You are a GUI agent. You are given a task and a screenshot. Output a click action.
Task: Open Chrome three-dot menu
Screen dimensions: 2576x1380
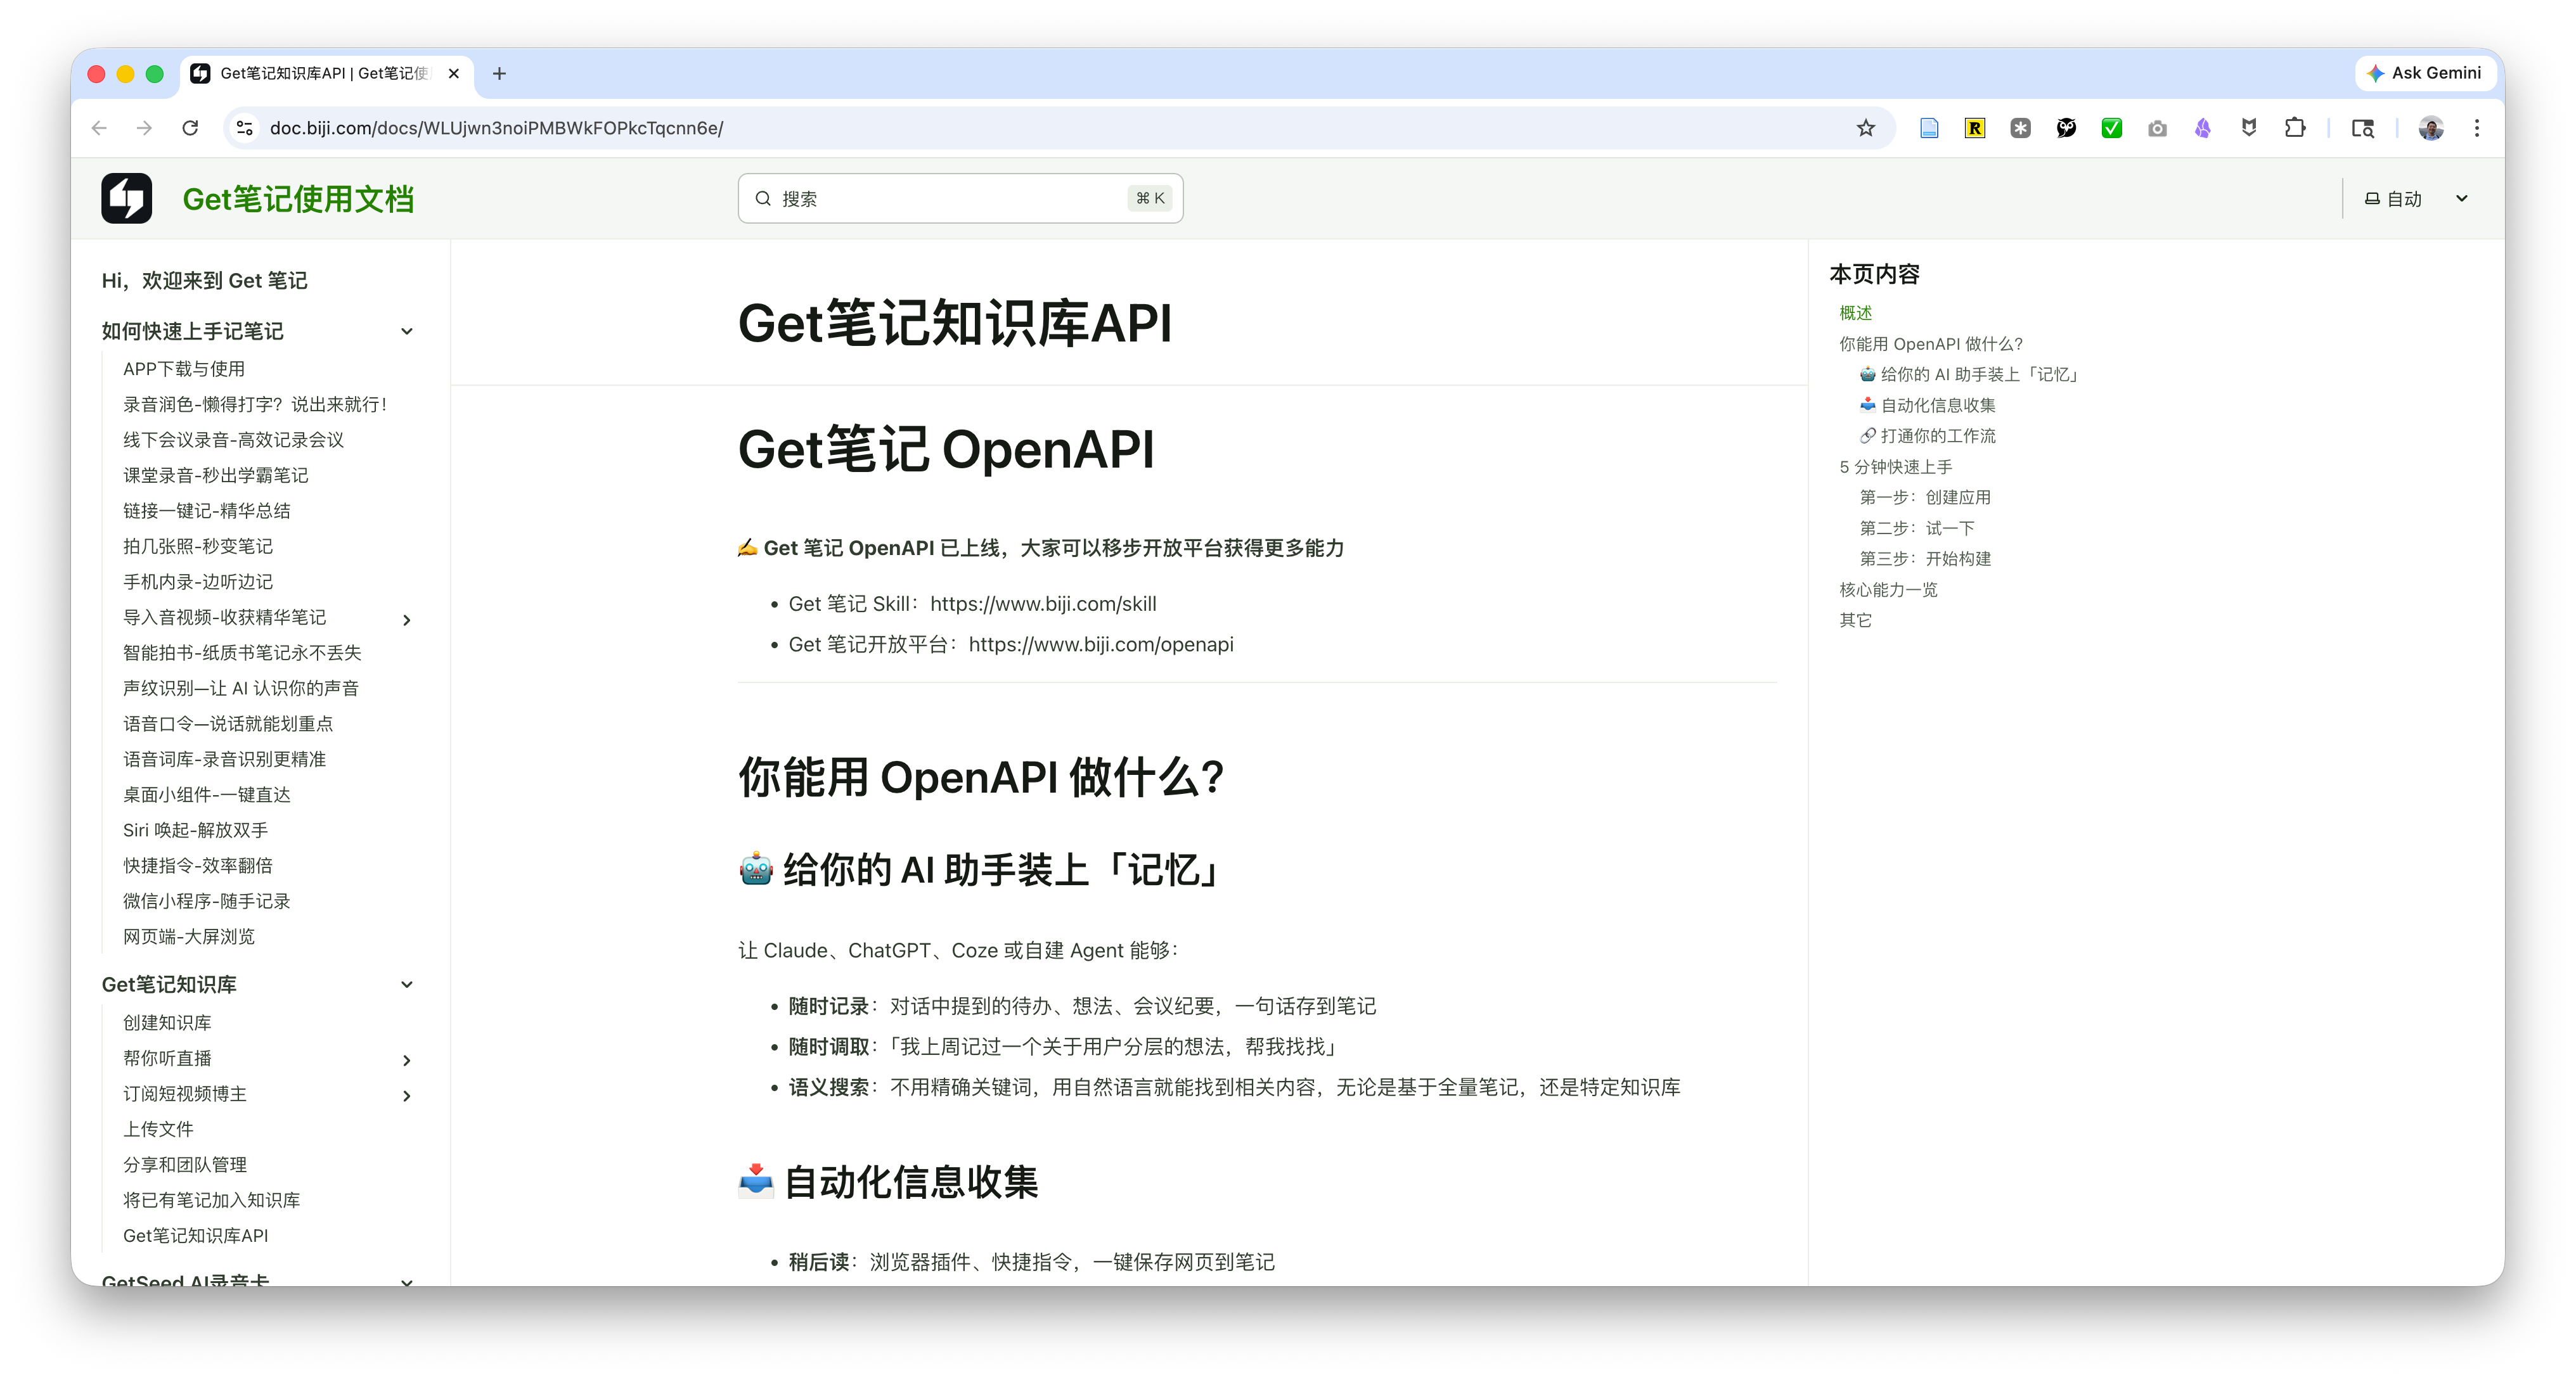tap(2476, 128)
